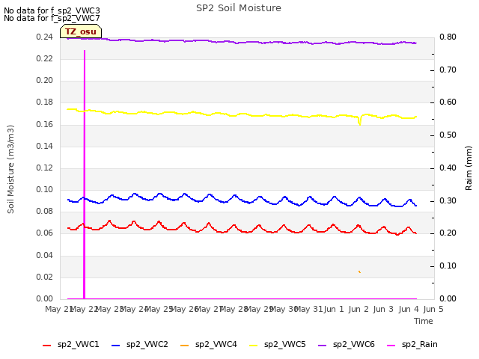Click the 0.70 right axis value
The height and width of the screenshot is (359, 479).
448,70
